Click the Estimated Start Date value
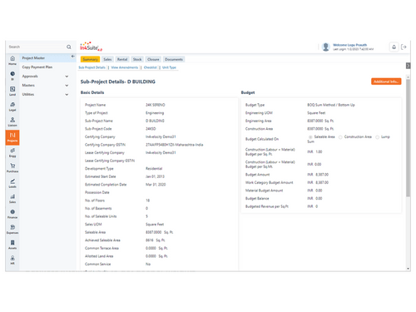Image resolution: width=416 pixels, height=312 pixels. tap(155, 176)
